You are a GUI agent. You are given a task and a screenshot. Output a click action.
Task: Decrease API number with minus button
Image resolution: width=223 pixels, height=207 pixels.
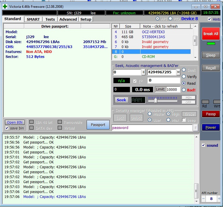click(204, 199)
